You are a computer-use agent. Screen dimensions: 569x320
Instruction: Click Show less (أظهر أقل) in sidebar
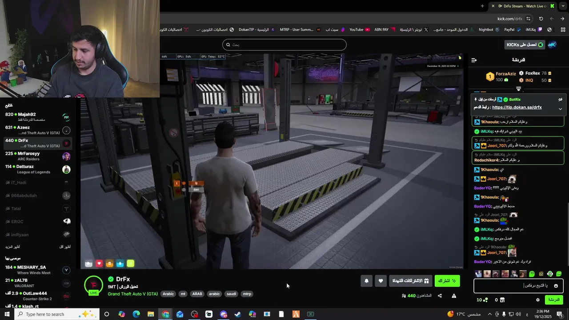(x=65, y=247)
